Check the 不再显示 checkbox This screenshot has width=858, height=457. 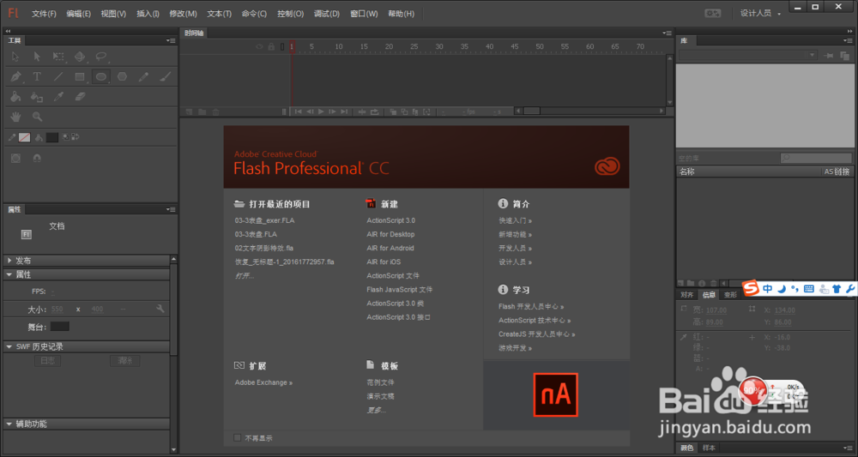(238, 438)
